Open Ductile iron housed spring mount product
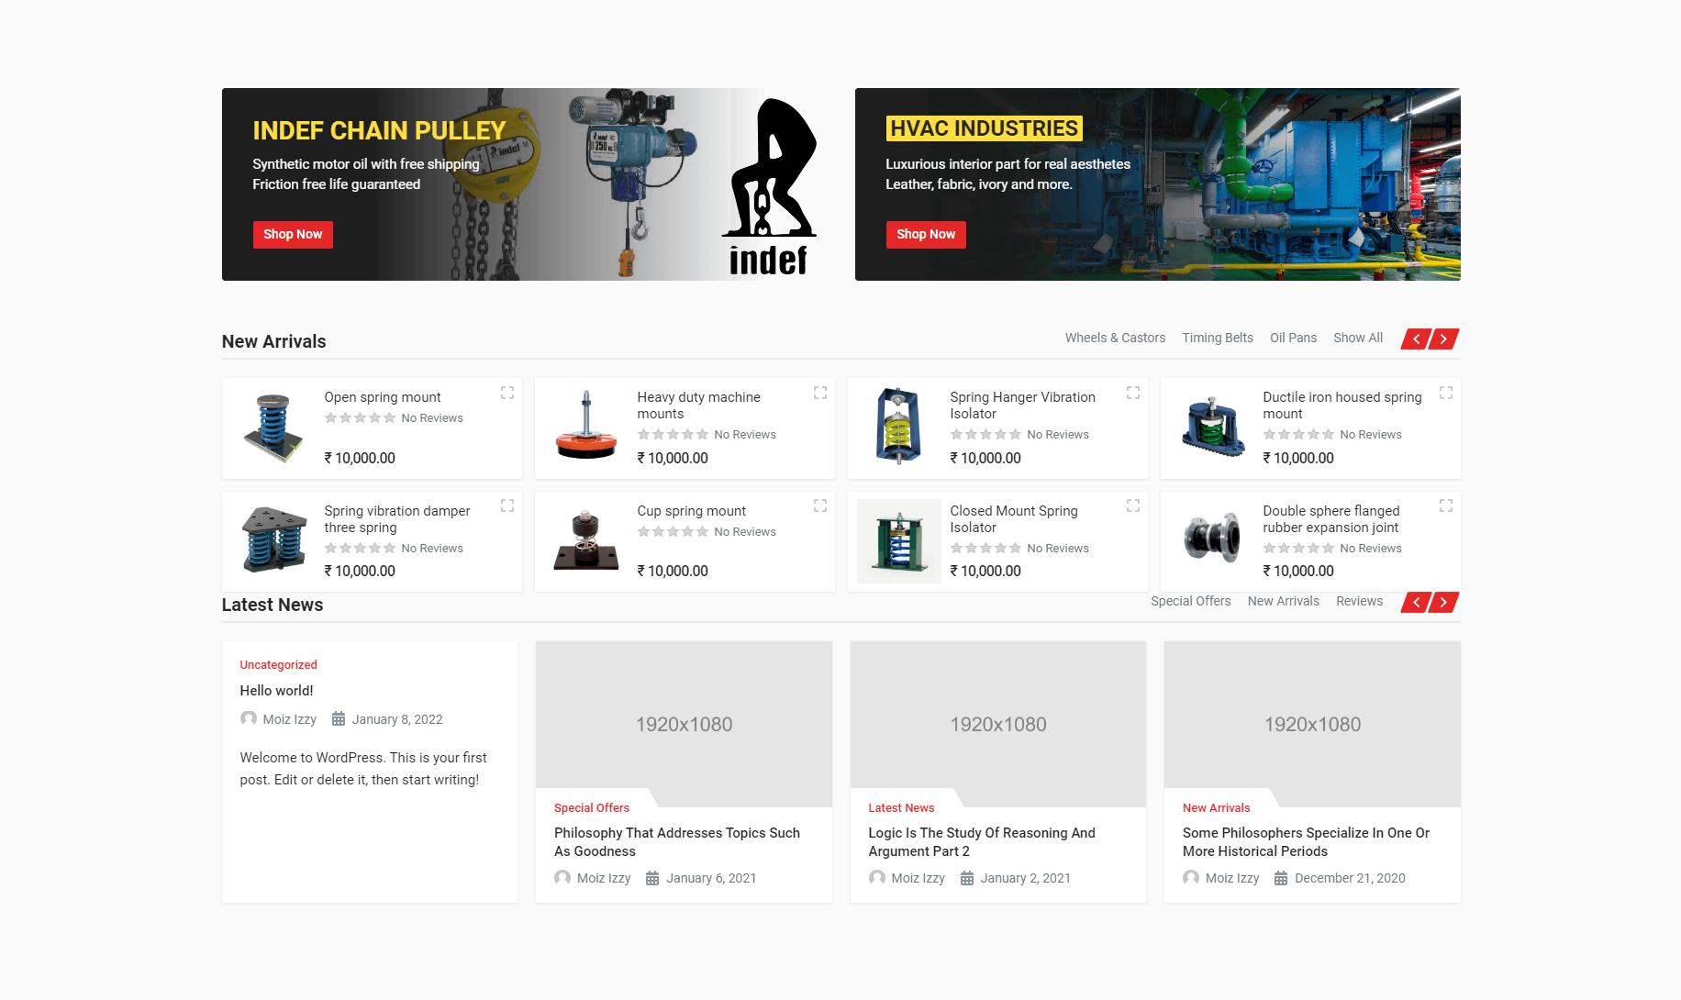Viewport: 1681px width, 1000px height. (1342, 406)
